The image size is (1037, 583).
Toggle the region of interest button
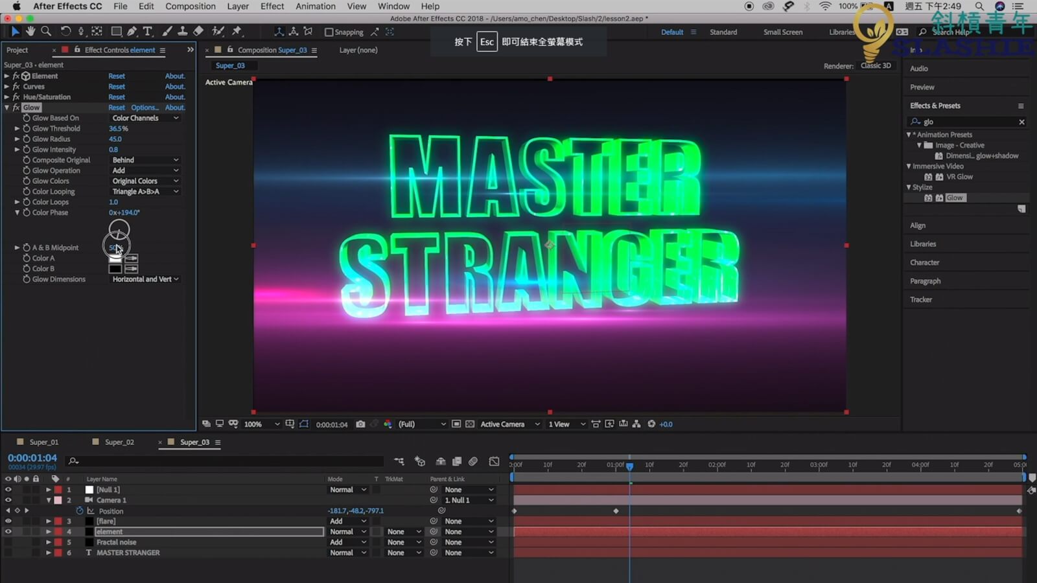click(456, 424)
